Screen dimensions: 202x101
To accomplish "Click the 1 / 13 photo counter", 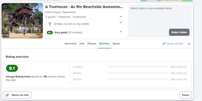I will point(6,35).
